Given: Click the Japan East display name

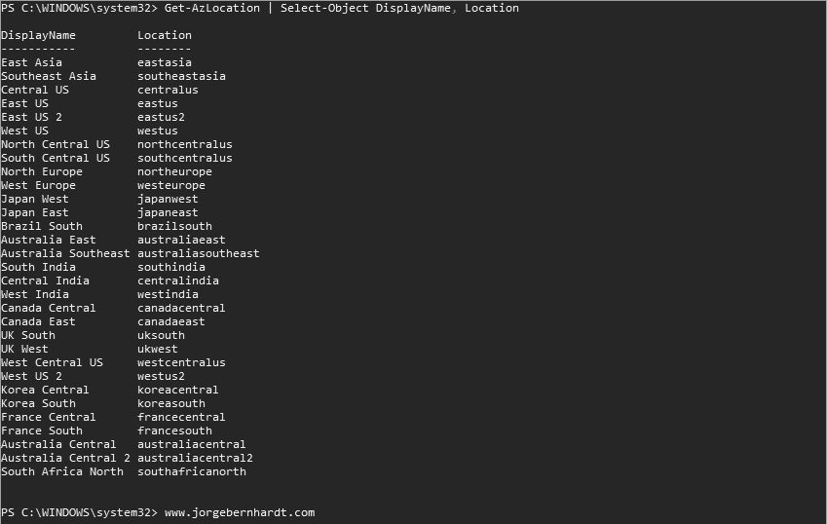Looking at the screenshot, I should tap(35, 212).
